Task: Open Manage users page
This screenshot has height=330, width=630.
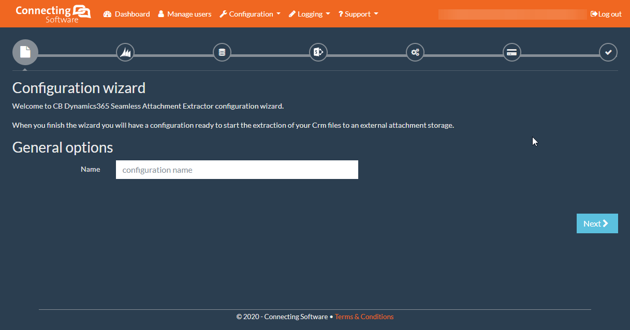Action: pos(185,14)
